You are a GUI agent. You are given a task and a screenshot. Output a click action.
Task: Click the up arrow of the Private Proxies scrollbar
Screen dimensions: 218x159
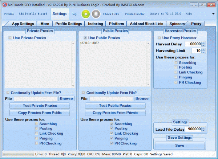point(73,44)
